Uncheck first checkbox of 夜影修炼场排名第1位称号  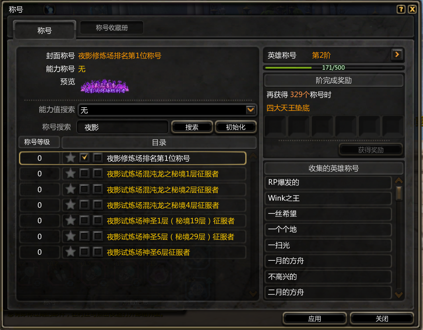(x=84, y=158)
